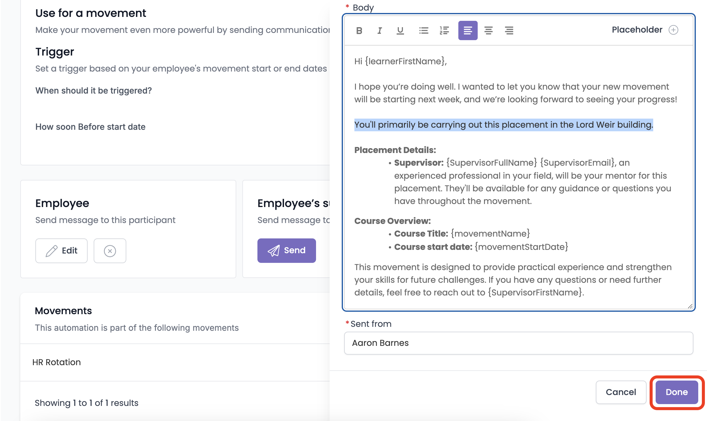Click the When should it be triggered label
Image resolution: width=707 pixels, height=421 pixels.
pos(93,91)
